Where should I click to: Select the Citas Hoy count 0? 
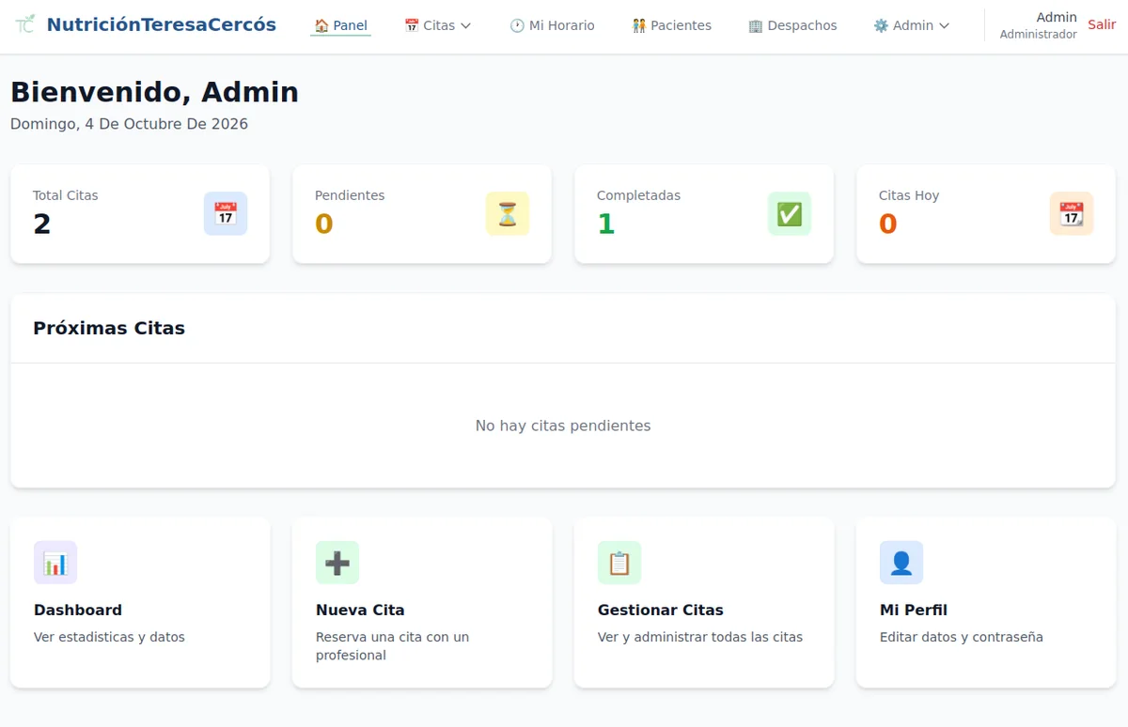coord(888,224)
